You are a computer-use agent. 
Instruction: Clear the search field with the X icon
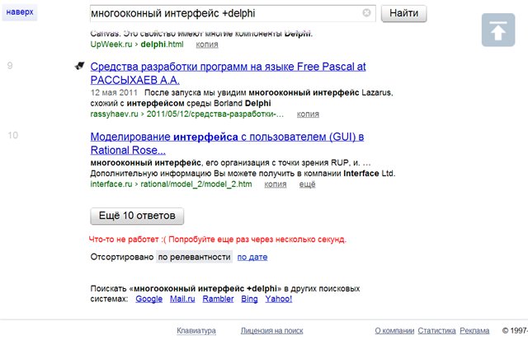[x=366, y=13]
